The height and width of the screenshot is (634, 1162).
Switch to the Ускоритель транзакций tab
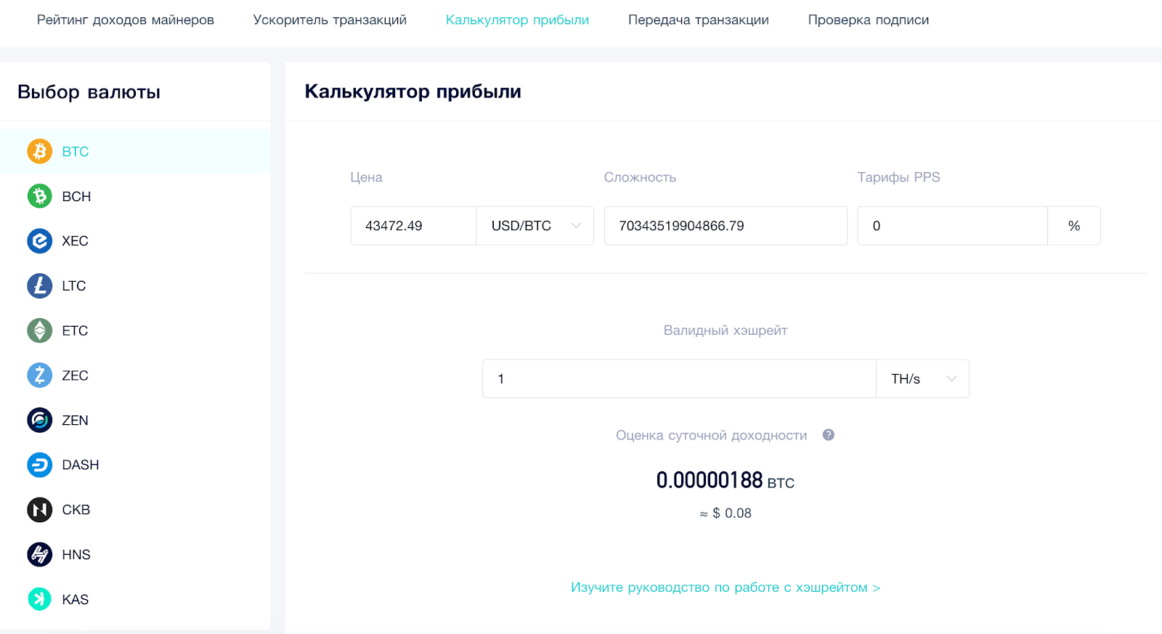(330, 20)
